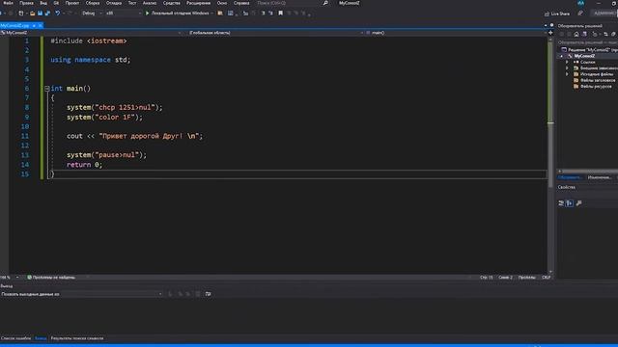Close the MyConsol2.cpp tab

(x=41, y=26)
